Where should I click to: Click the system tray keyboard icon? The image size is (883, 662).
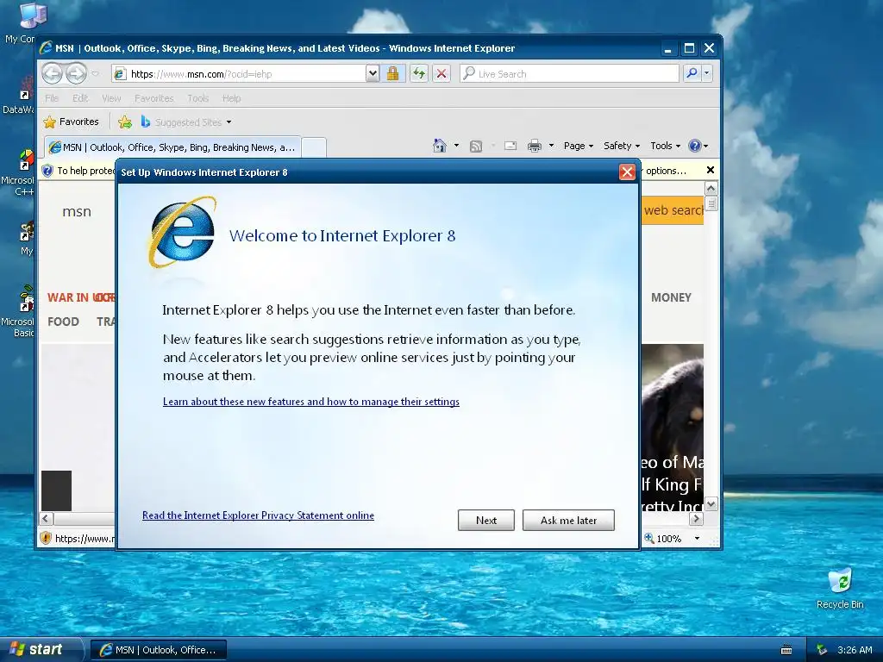786,650
